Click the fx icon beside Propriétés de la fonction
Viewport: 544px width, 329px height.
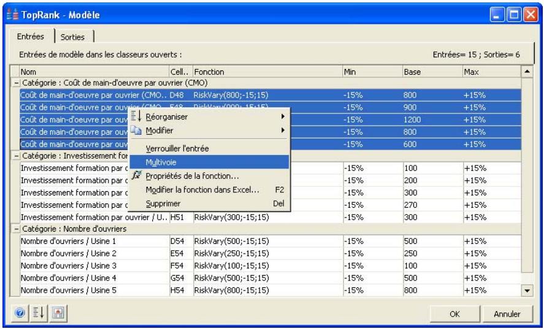(x=136, y=175)
